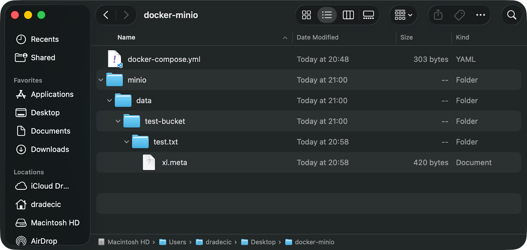The height and width of the screenshot is (250, 527).
Task: Click the 420 bytes size value
Action: click(x=431, y=163)
